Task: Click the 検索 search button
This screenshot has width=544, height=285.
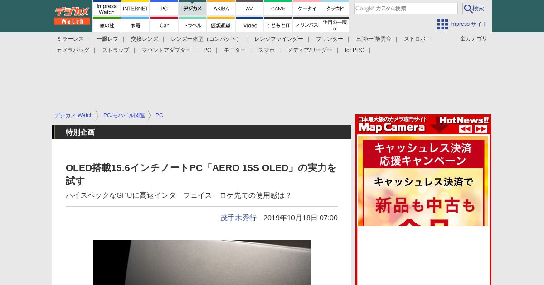Action: [x=475, y=9]
